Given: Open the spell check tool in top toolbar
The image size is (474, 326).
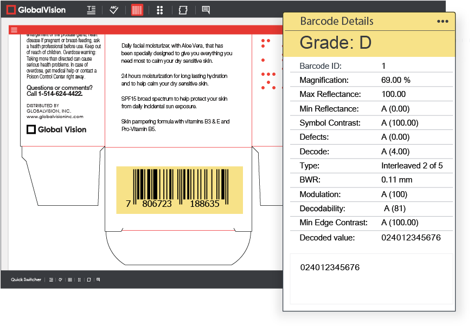Looking at the screenshot, I should [x=114, y=10].
